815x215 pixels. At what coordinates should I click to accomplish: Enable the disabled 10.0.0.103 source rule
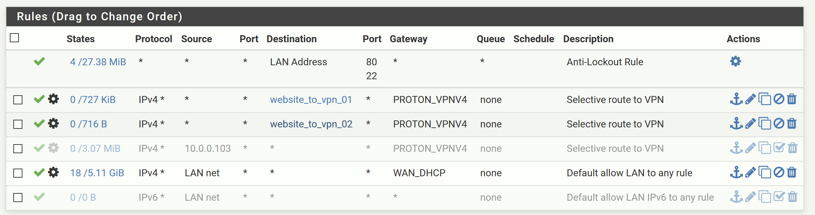tap(779, 148)
